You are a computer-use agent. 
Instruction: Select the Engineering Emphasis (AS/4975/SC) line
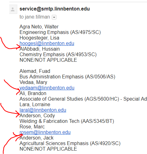coord(60,32)
